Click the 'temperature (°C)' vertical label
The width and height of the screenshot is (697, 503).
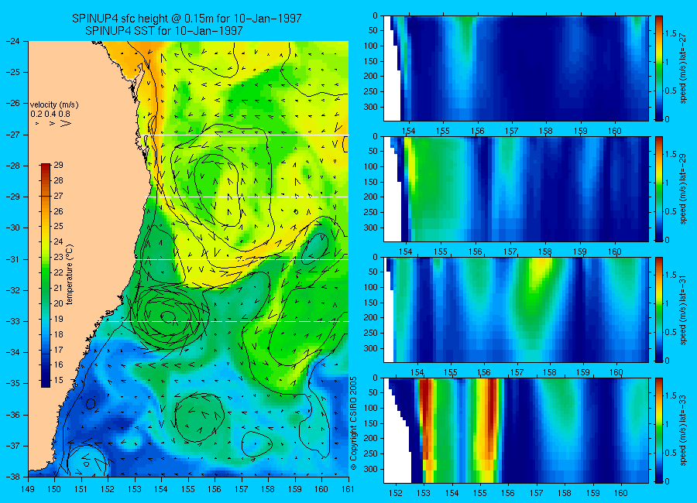click(70, 275)
